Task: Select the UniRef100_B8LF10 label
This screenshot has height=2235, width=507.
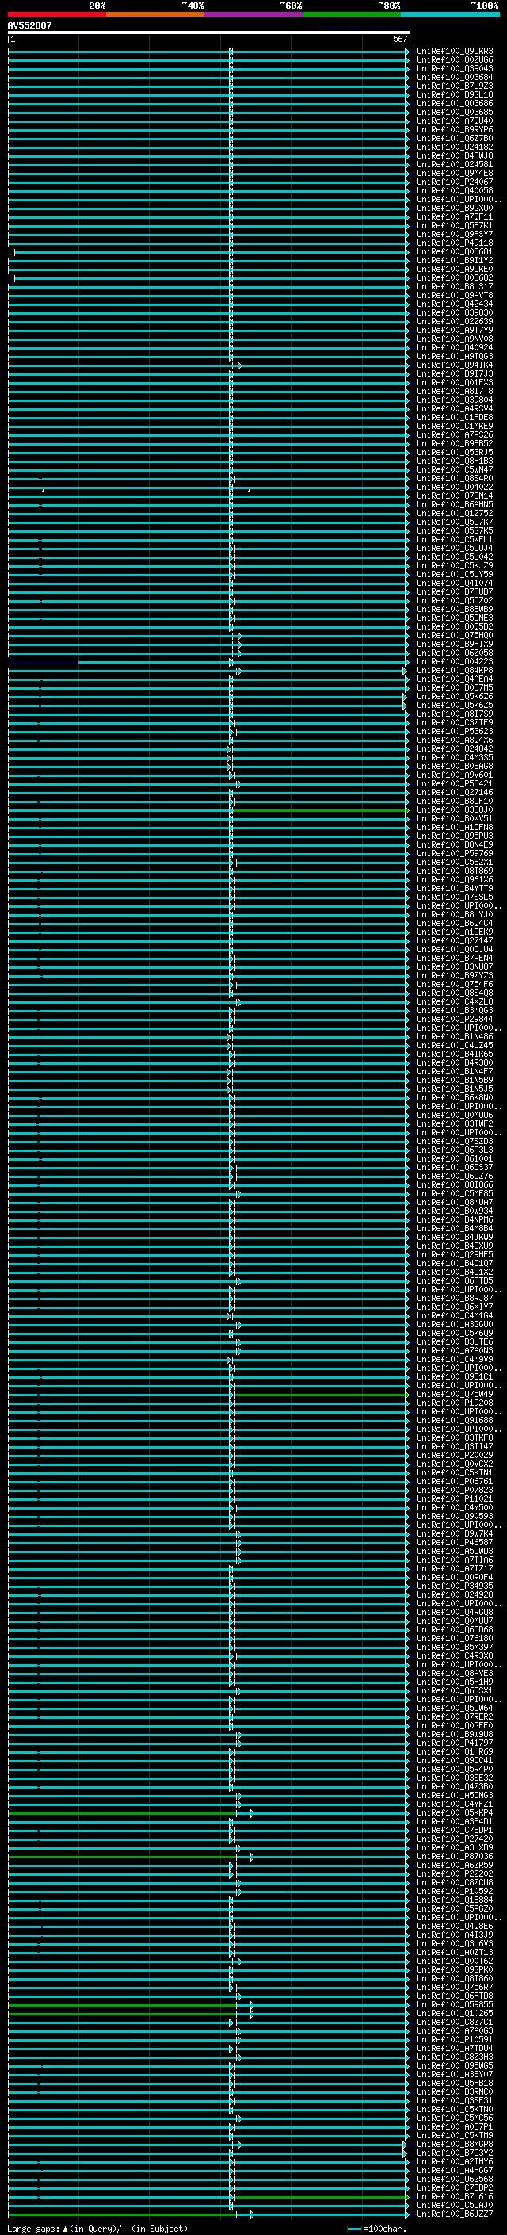Action: (x=455, y=801)
